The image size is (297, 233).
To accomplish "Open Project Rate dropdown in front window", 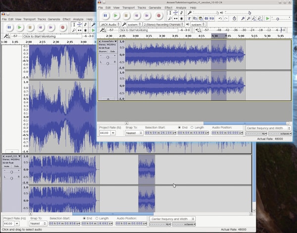I will click(x=113, y=133).
